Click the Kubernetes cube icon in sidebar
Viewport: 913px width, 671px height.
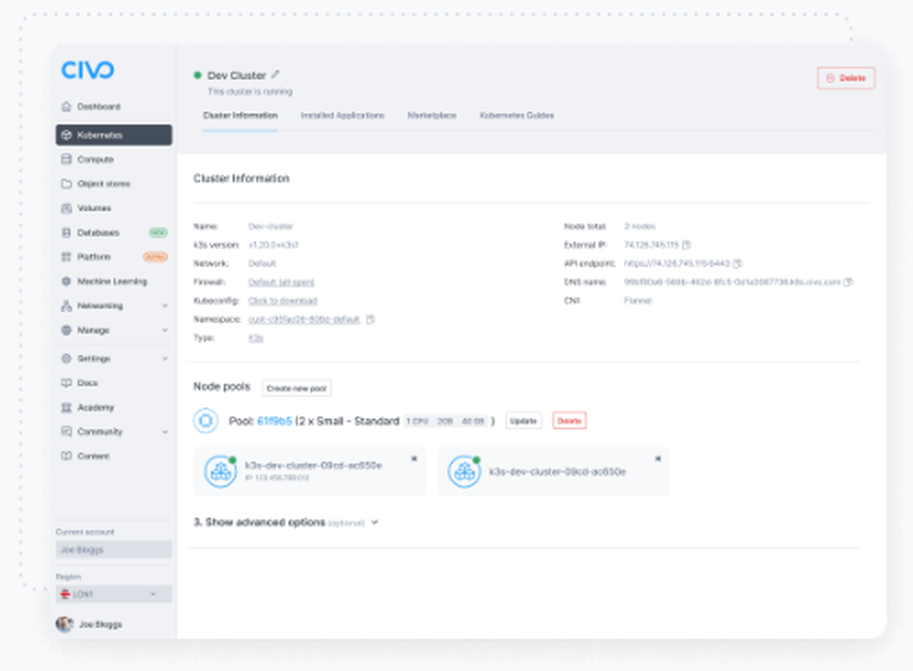click(x=67, y=135)
